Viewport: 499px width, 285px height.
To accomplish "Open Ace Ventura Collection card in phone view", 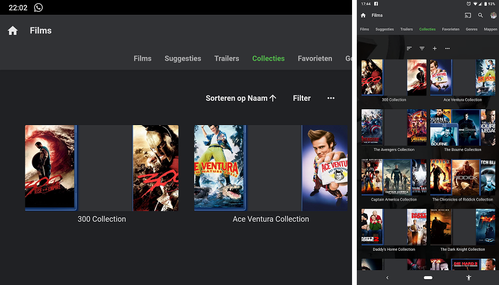I will pyautogui.click(x=463, y=78).
